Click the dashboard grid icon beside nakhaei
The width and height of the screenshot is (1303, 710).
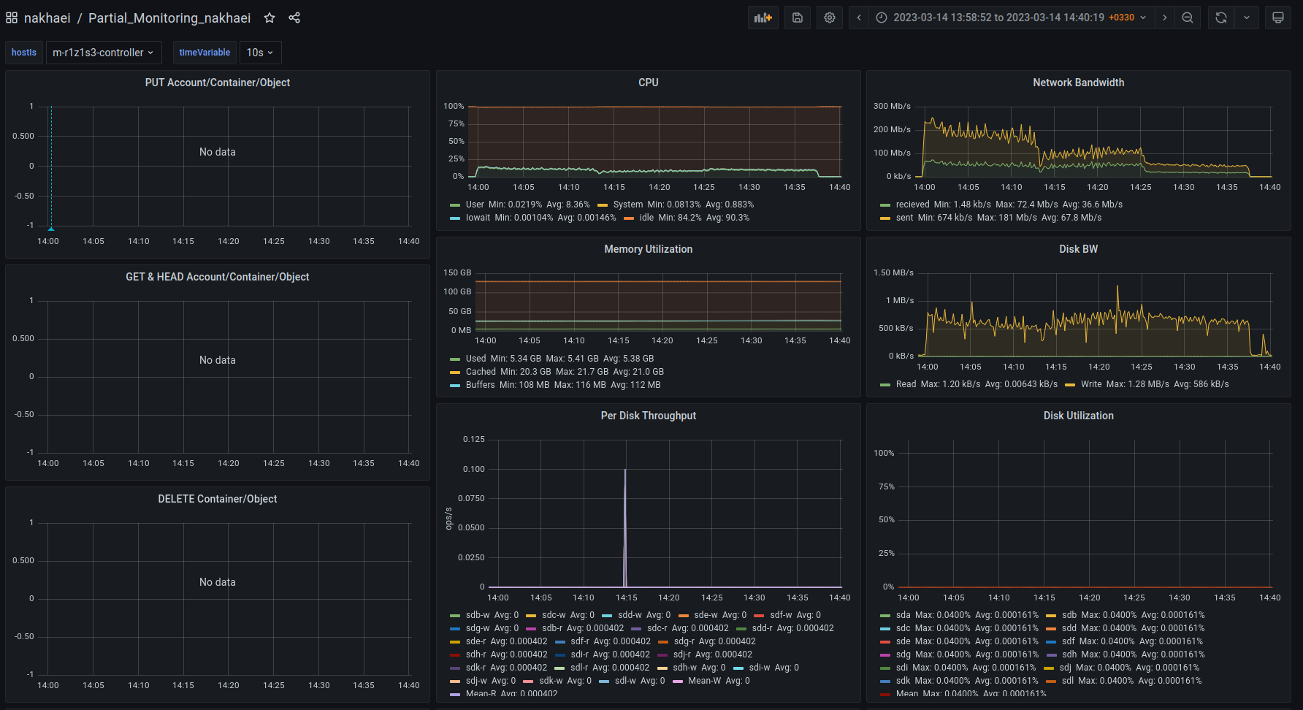(12, 18)
